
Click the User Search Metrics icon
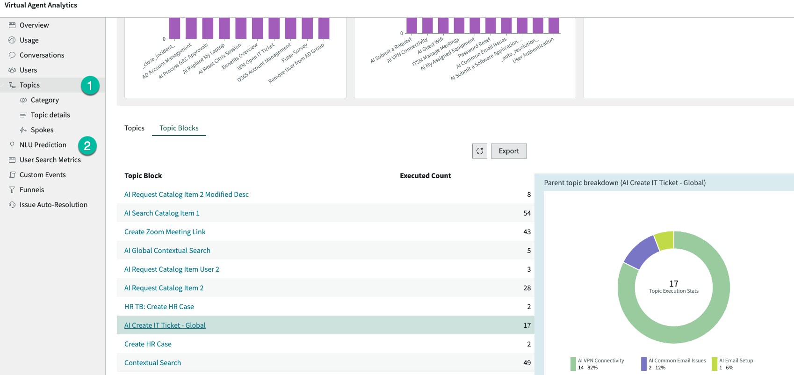[x=12, y=160]
